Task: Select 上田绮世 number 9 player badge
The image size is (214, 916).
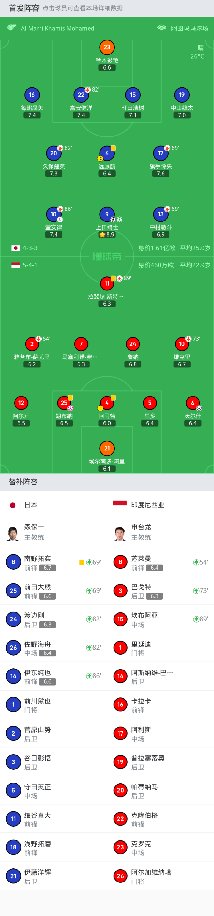Action: pos(107,214)
